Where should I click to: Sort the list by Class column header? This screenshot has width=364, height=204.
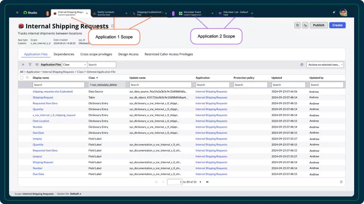[x=92, y=78]
